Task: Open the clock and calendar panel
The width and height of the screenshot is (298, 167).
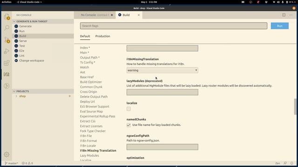Action: [149, 2]
